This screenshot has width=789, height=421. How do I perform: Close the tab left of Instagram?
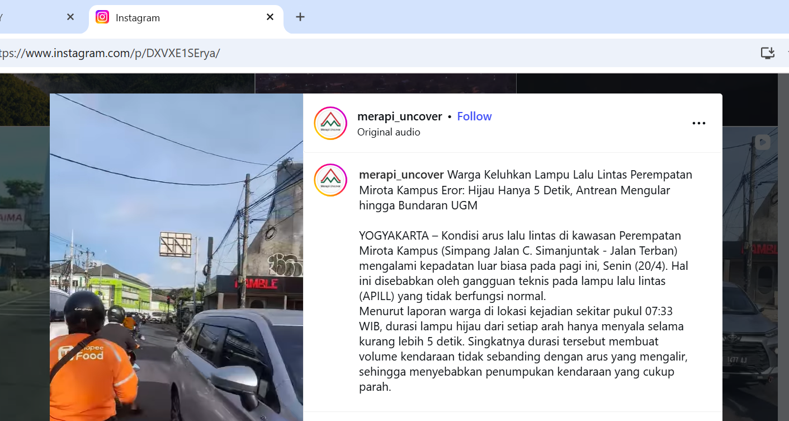pyautogui.click(x=70, y=17)
